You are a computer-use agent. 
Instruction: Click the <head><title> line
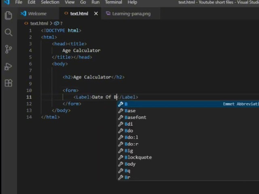pos(69,44)
